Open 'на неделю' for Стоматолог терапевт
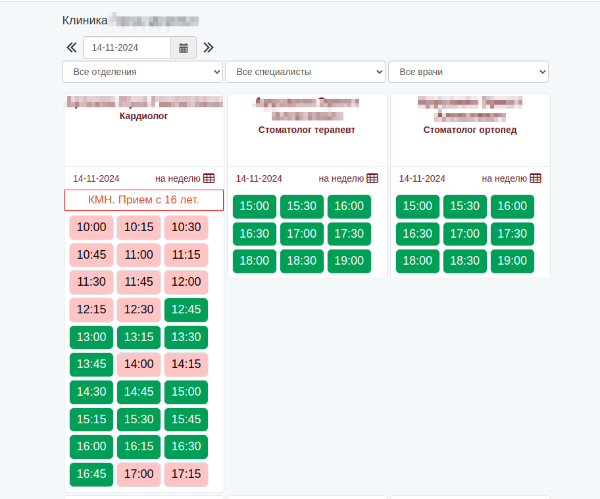Screen dimensions: 600x499 341,178
